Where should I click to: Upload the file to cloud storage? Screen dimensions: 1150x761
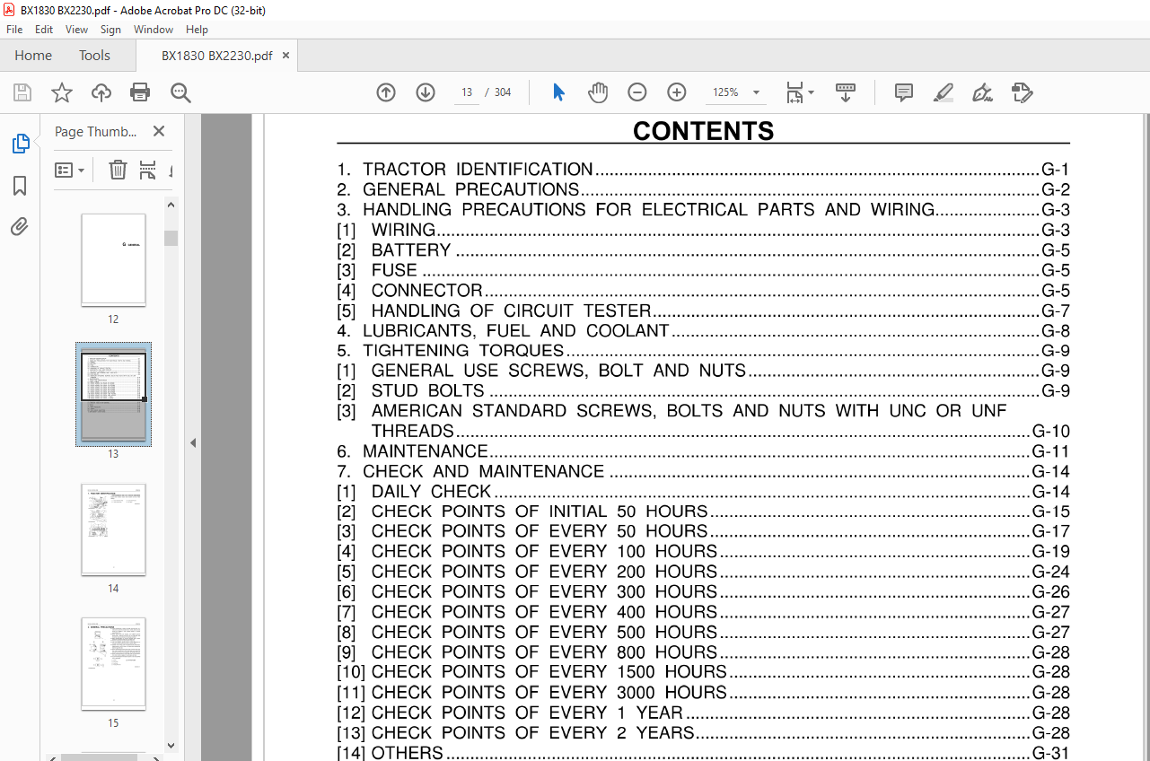(x=101, y=92)
